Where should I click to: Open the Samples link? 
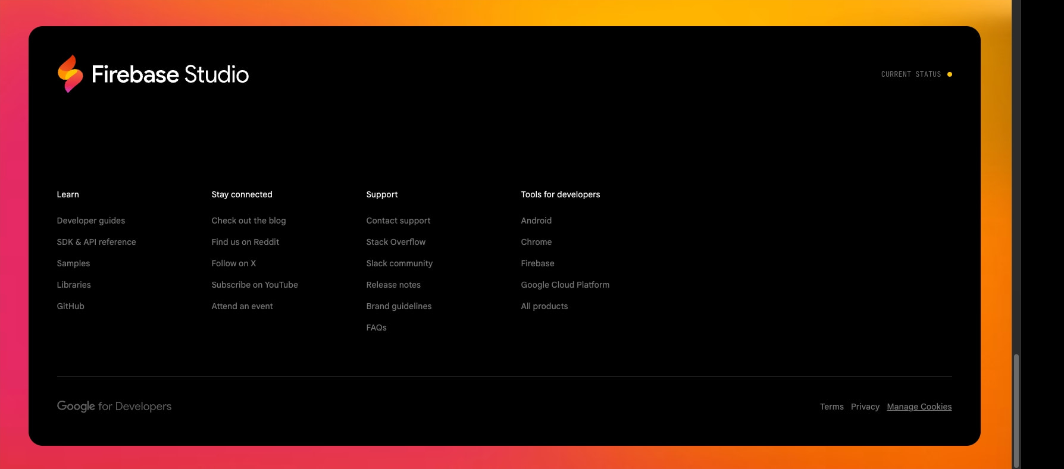73,263
